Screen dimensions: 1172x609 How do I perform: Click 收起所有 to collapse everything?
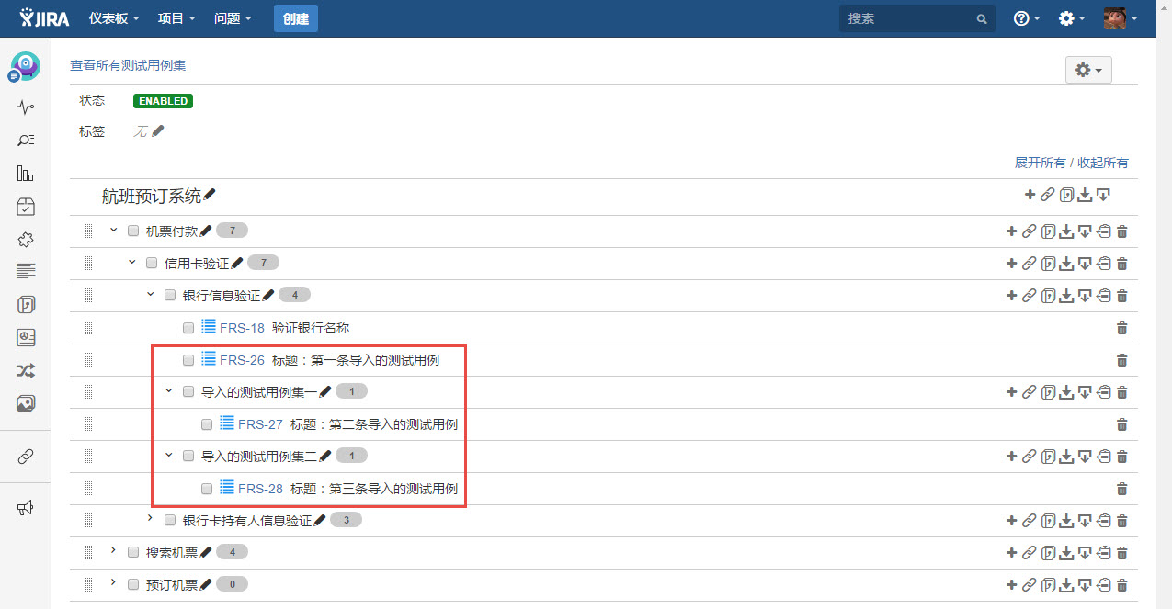click(1103, 163)
